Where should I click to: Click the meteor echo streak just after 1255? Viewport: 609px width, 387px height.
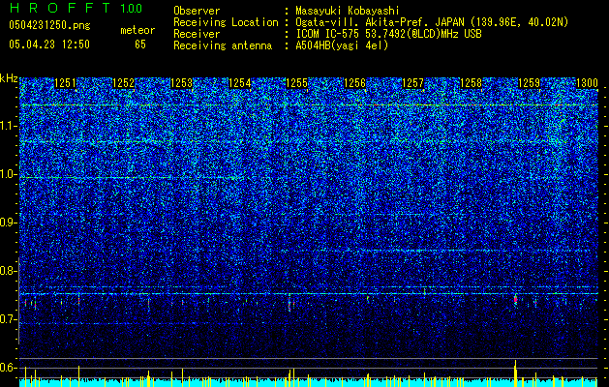pyautogui.click(x=289, y=303)
